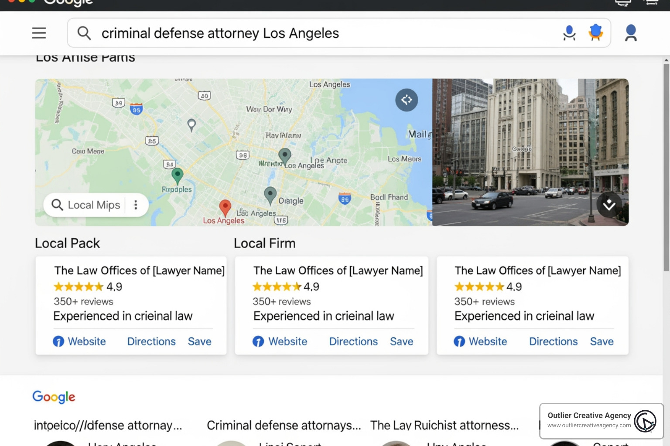
Task: Open Website link in first listing
Action: click(87, 341)
